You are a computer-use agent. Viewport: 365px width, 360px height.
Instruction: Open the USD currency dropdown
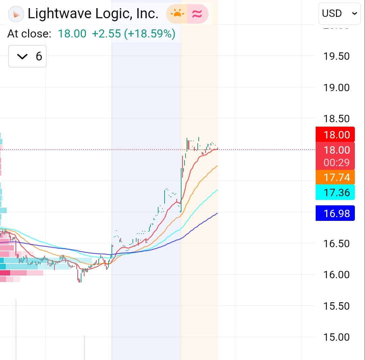tap(339, 14)
